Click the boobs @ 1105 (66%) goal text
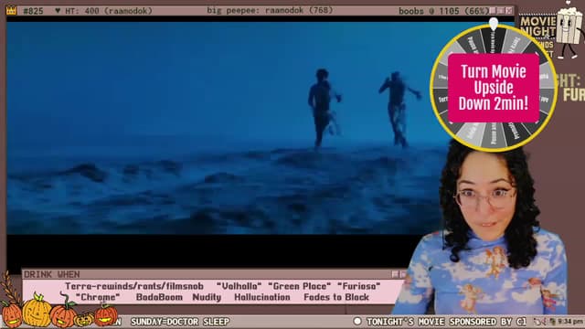This screenshot has height=329, width=585. coord(443,11)
